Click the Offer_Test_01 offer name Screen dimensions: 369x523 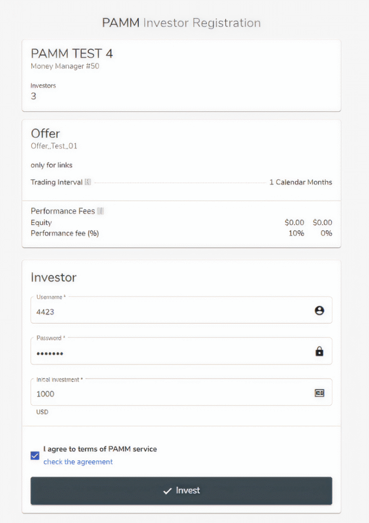tap(54, 146)
